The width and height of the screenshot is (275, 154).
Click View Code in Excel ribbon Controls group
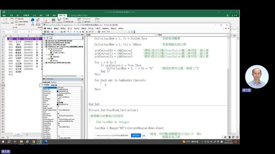coord(68,22)
